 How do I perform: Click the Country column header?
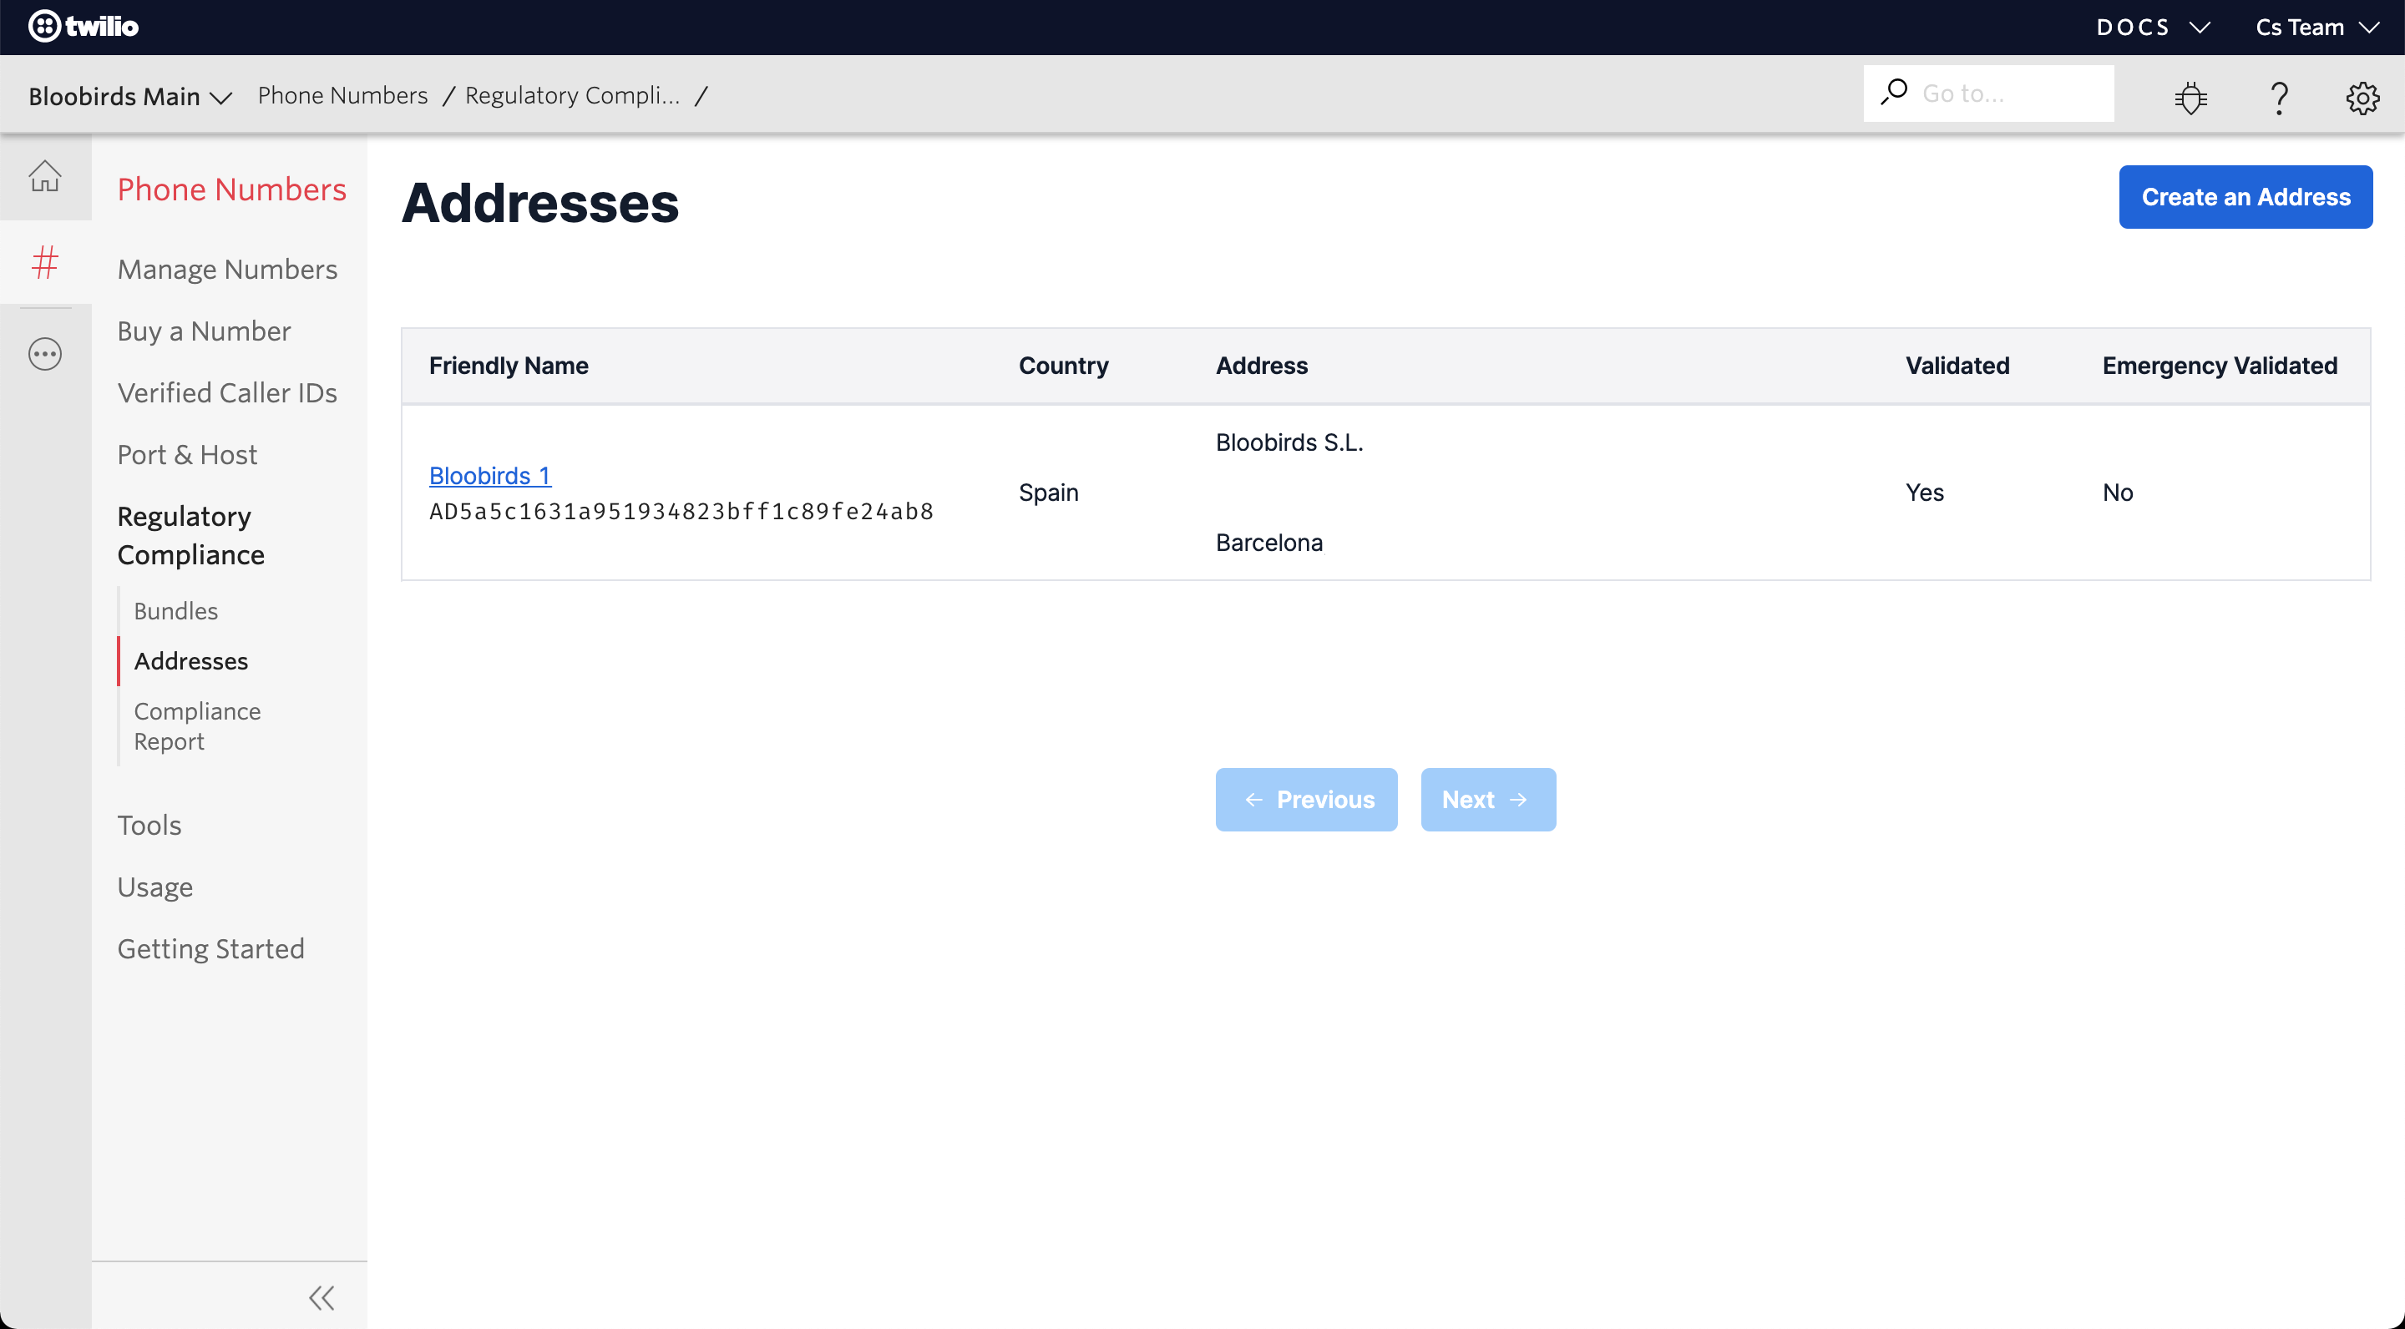click(1063, 365)
